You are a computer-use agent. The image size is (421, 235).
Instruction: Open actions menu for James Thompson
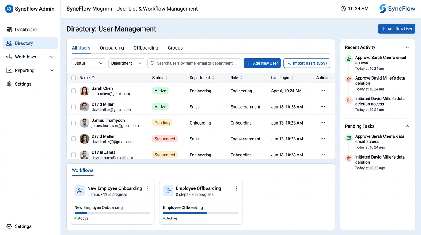tap(323, 123)
